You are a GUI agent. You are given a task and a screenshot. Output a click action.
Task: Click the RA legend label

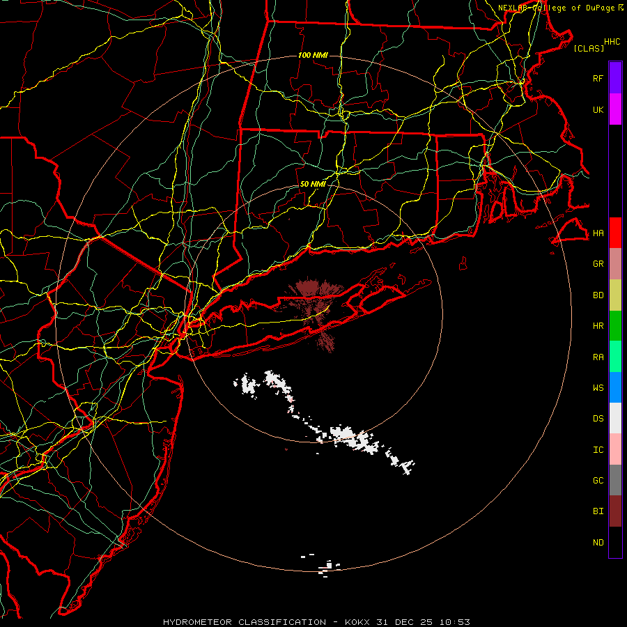point(598,357)
